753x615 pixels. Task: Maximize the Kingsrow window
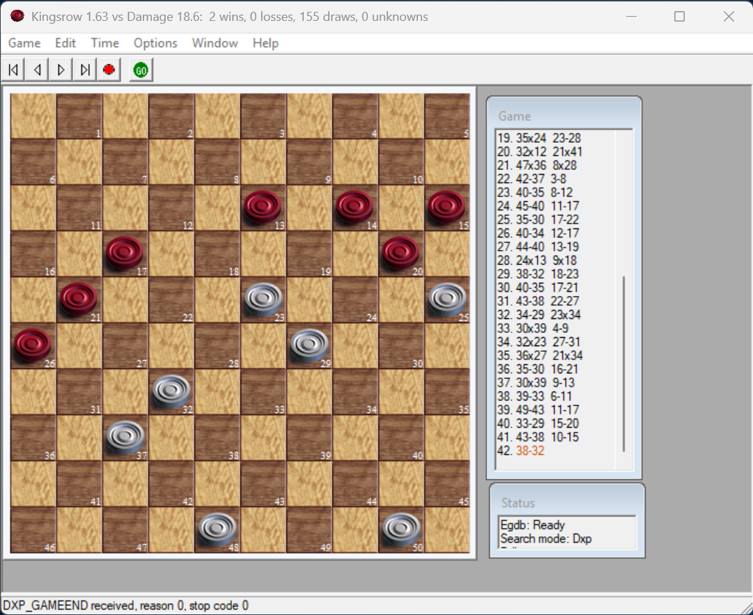(x=679, y=16)
